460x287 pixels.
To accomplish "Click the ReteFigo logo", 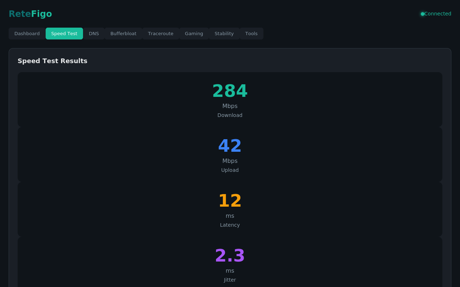I will pyautogui.click(x=30, y=14).
